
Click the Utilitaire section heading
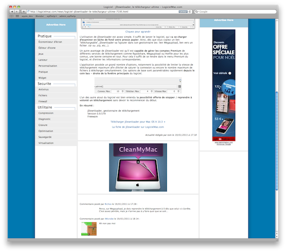tap(45, 107)
